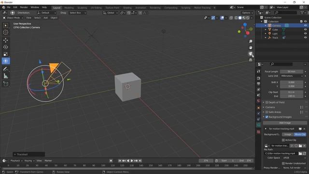
Task: Open the Output properties tab icon
Action: click(x=259, y=84)
